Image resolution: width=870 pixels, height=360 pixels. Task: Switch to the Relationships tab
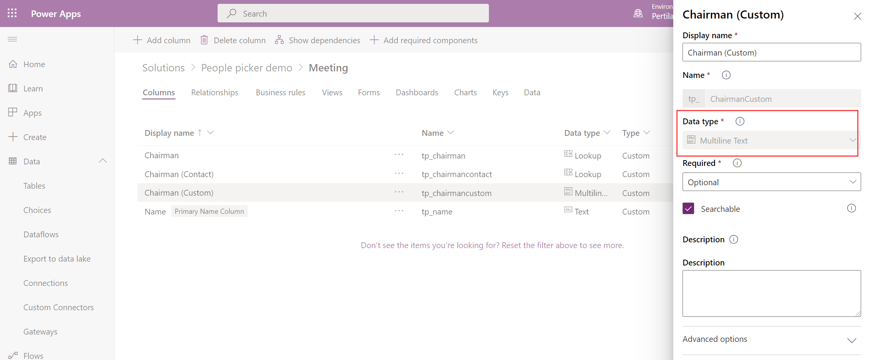coord(215,93)
